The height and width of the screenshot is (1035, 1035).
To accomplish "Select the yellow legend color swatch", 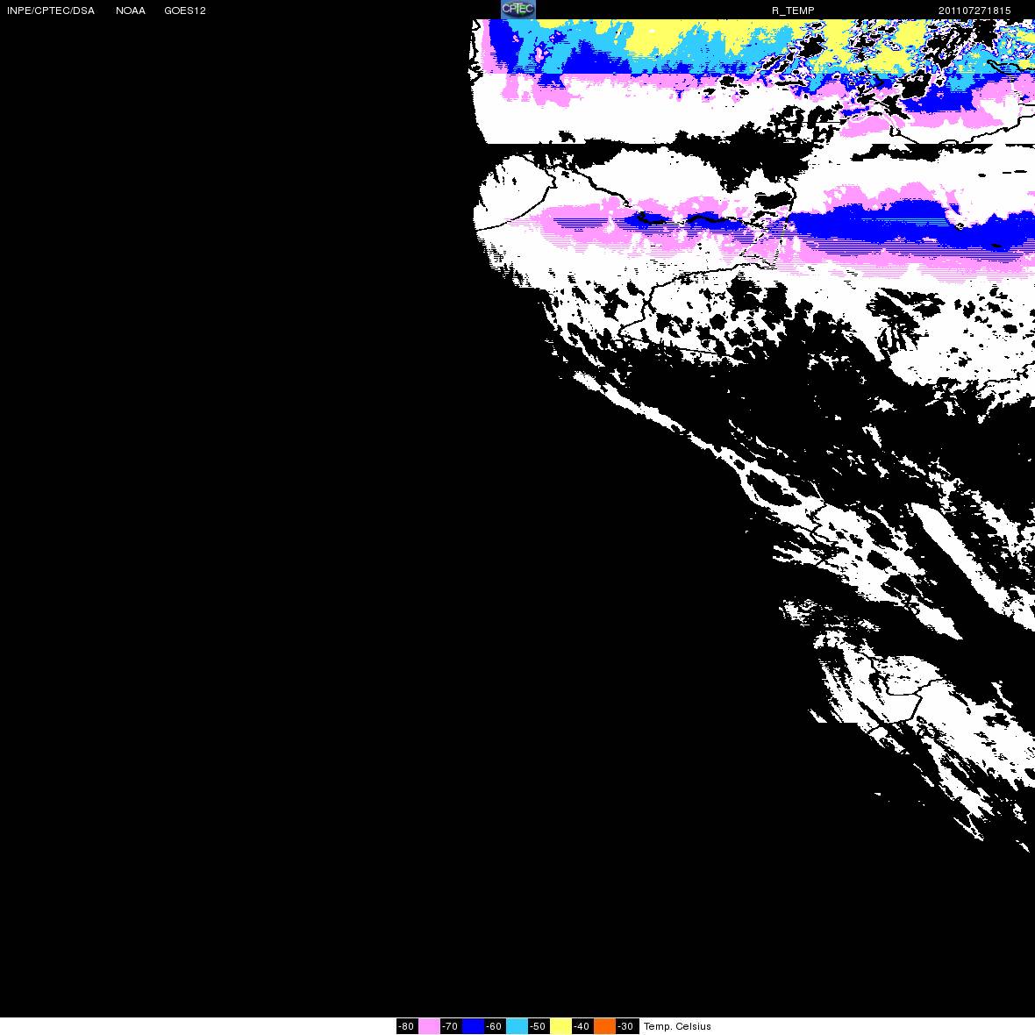I will point(561,1026).
